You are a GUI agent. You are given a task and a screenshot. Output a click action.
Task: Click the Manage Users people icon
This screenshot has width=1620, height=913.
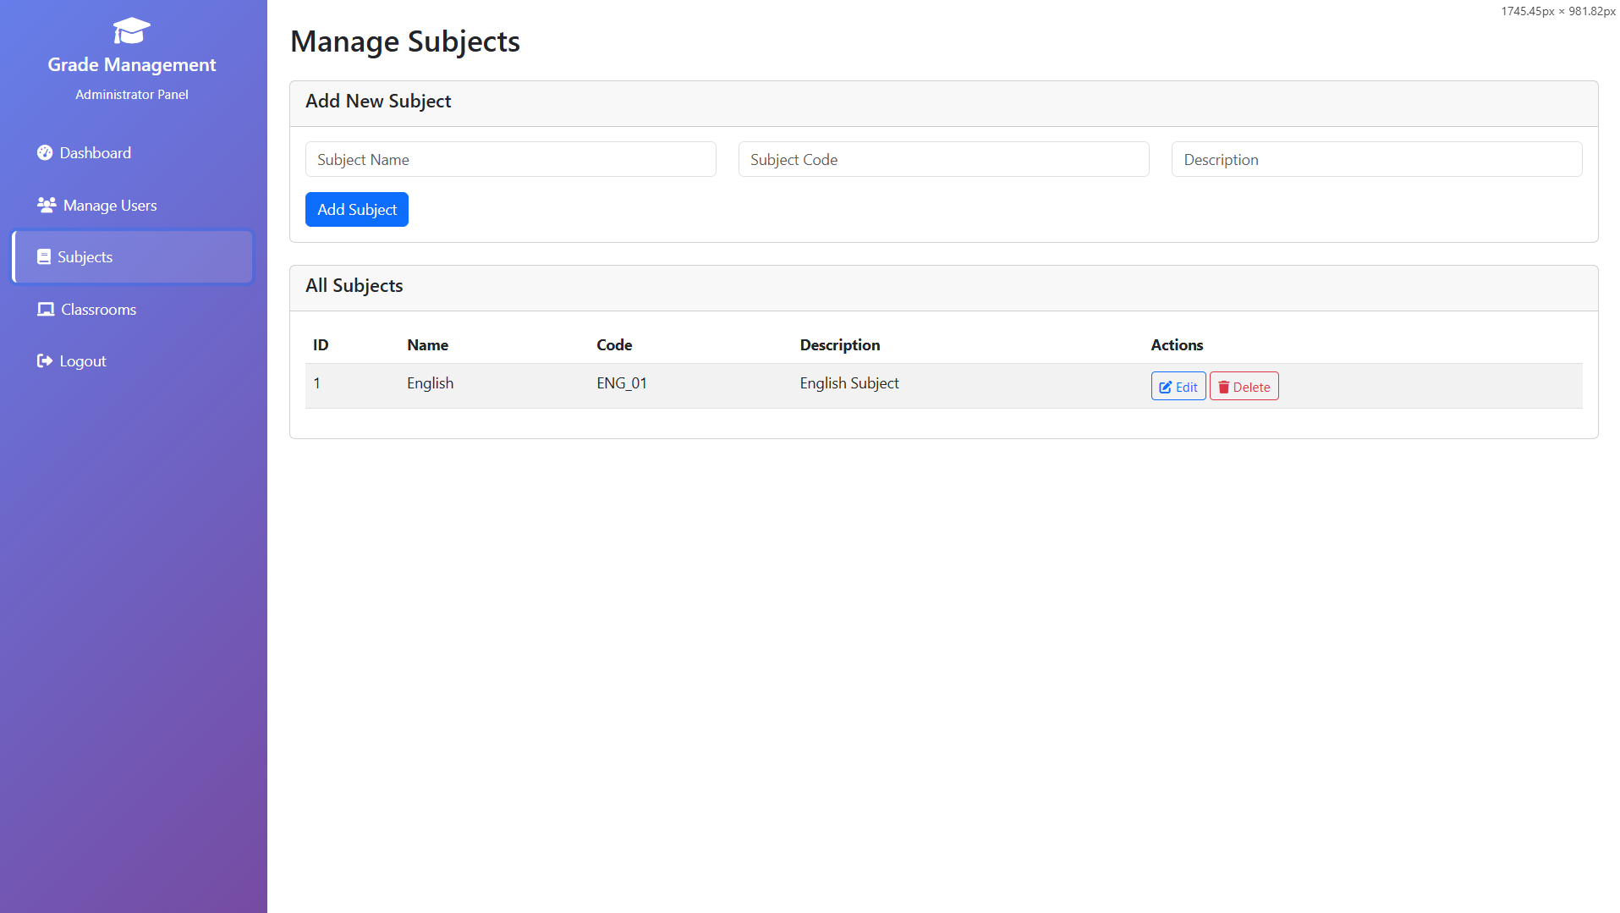click(47, 206)
